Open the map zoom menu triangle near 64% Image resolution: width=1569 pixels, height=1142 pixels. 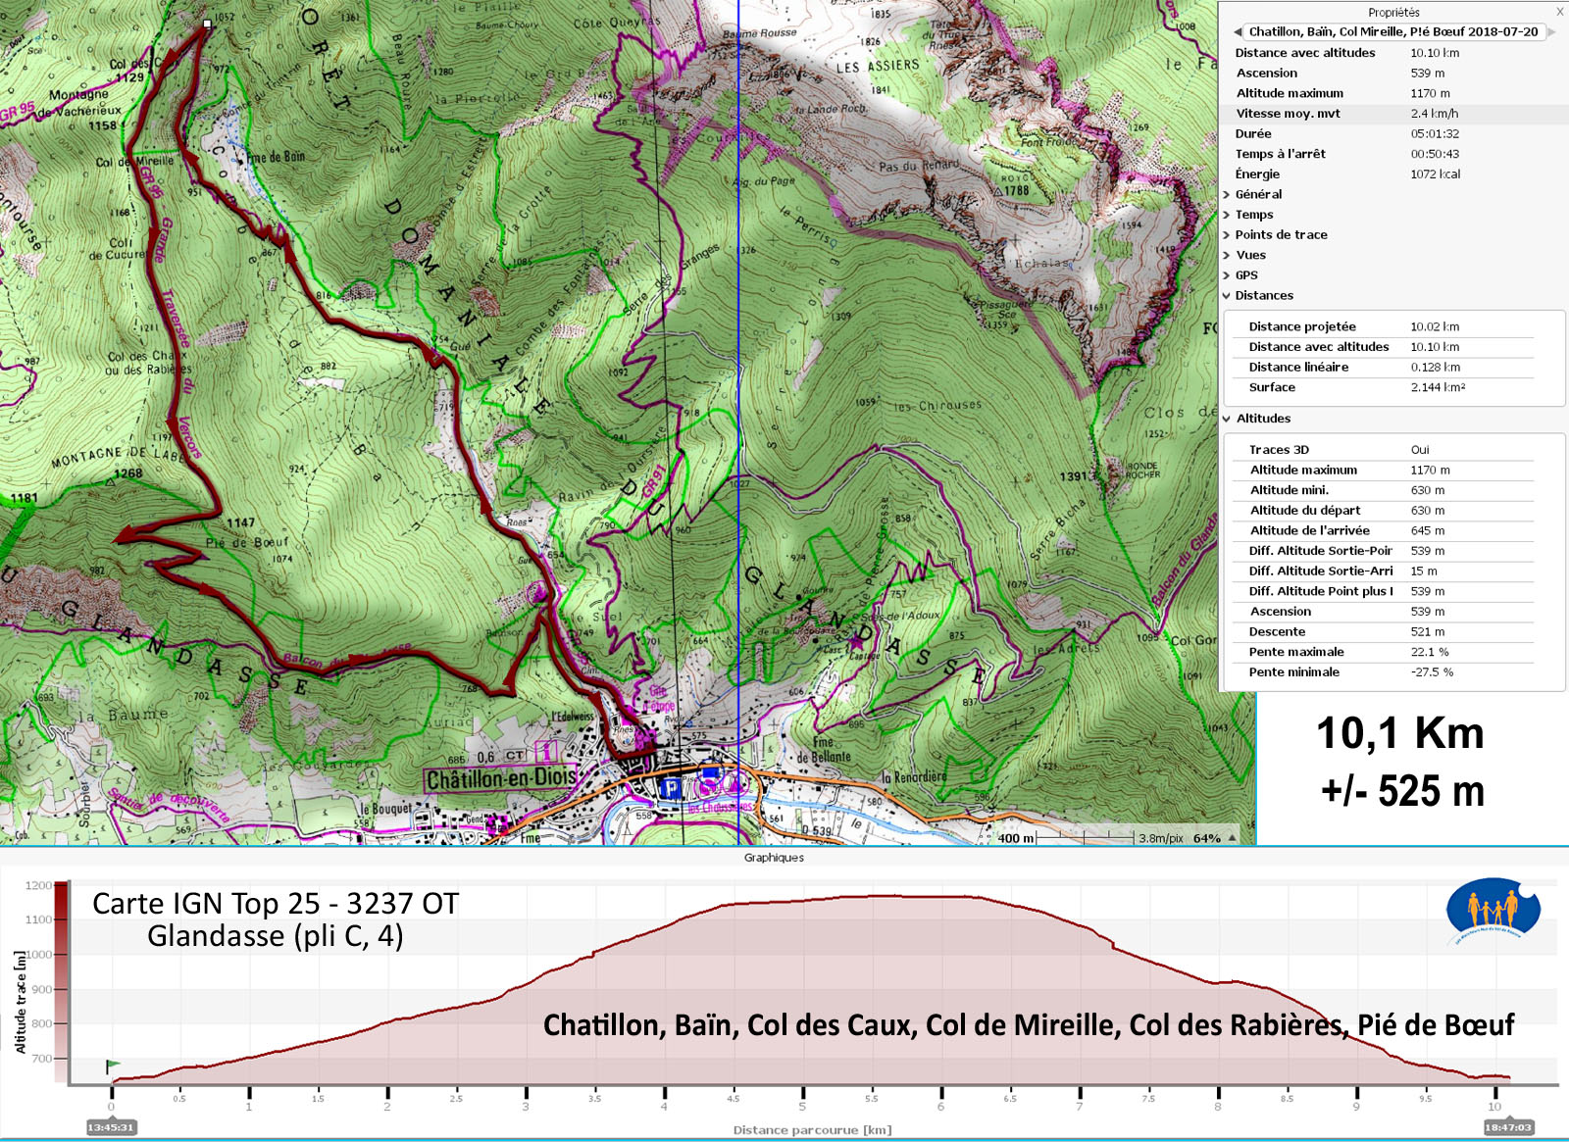click(1233, 838)
